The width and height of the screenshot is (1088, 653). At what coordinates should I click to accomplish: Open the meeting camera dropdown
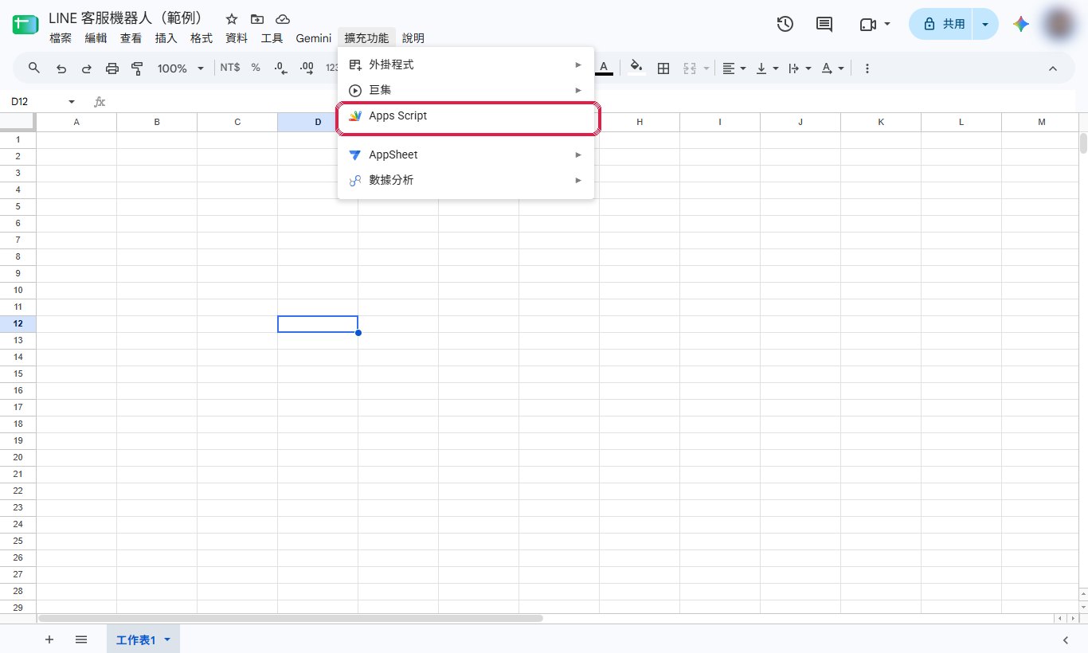875,24
